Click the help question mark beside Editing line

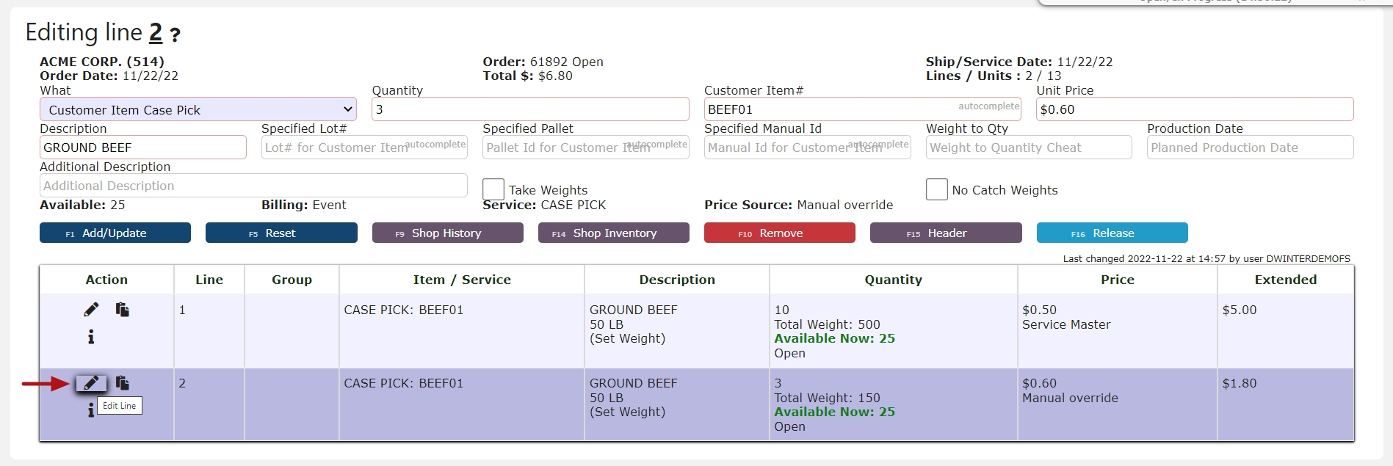click(175, 34)
